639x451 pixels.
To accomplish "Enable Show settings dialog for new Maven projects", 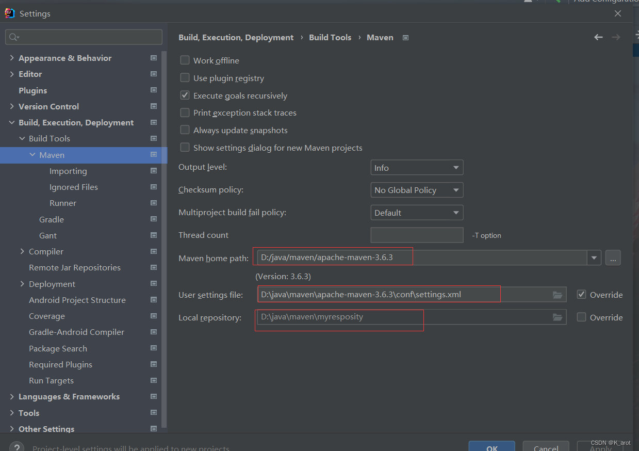I will [x=185, y=148].
